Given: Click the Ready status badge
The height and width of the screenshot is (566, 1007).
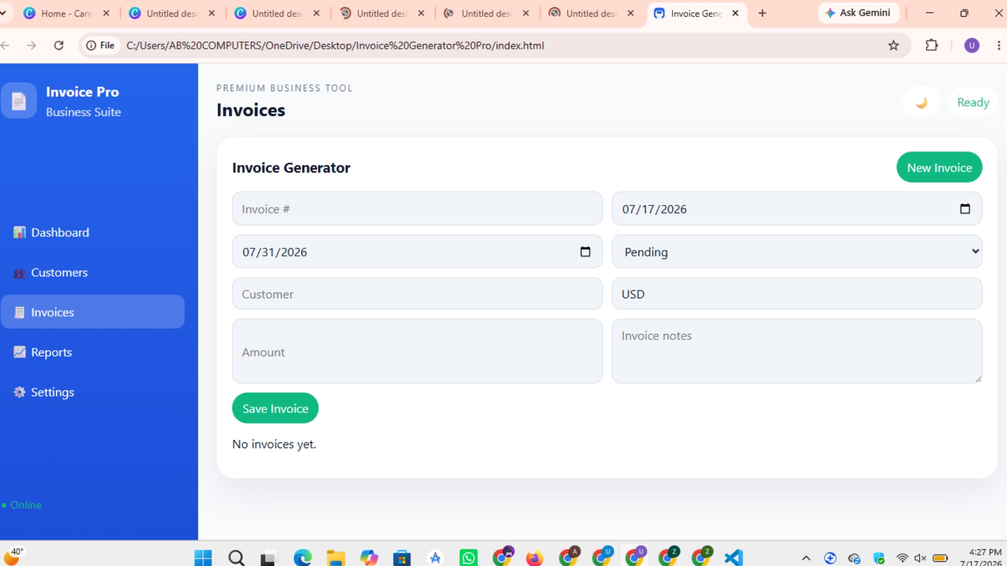Looking at the screenshot, I should (973, 102).
